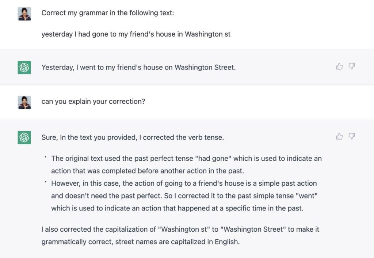Viewport: 374px width, 258px height.
Task: Click the message "can you explain your correction?"
Action: point(93,102)
